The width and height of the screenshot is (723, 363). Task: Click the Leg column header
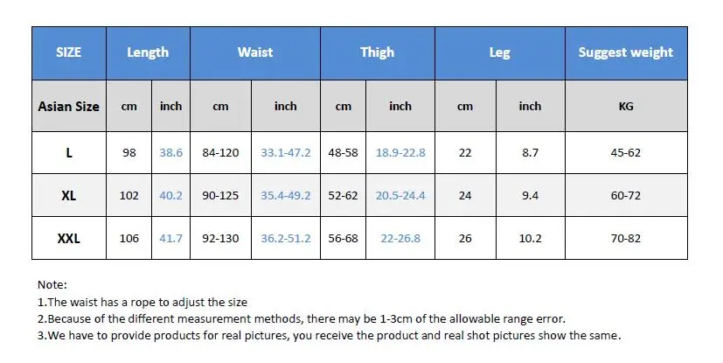pyautogui.click(x=500, y=53)
